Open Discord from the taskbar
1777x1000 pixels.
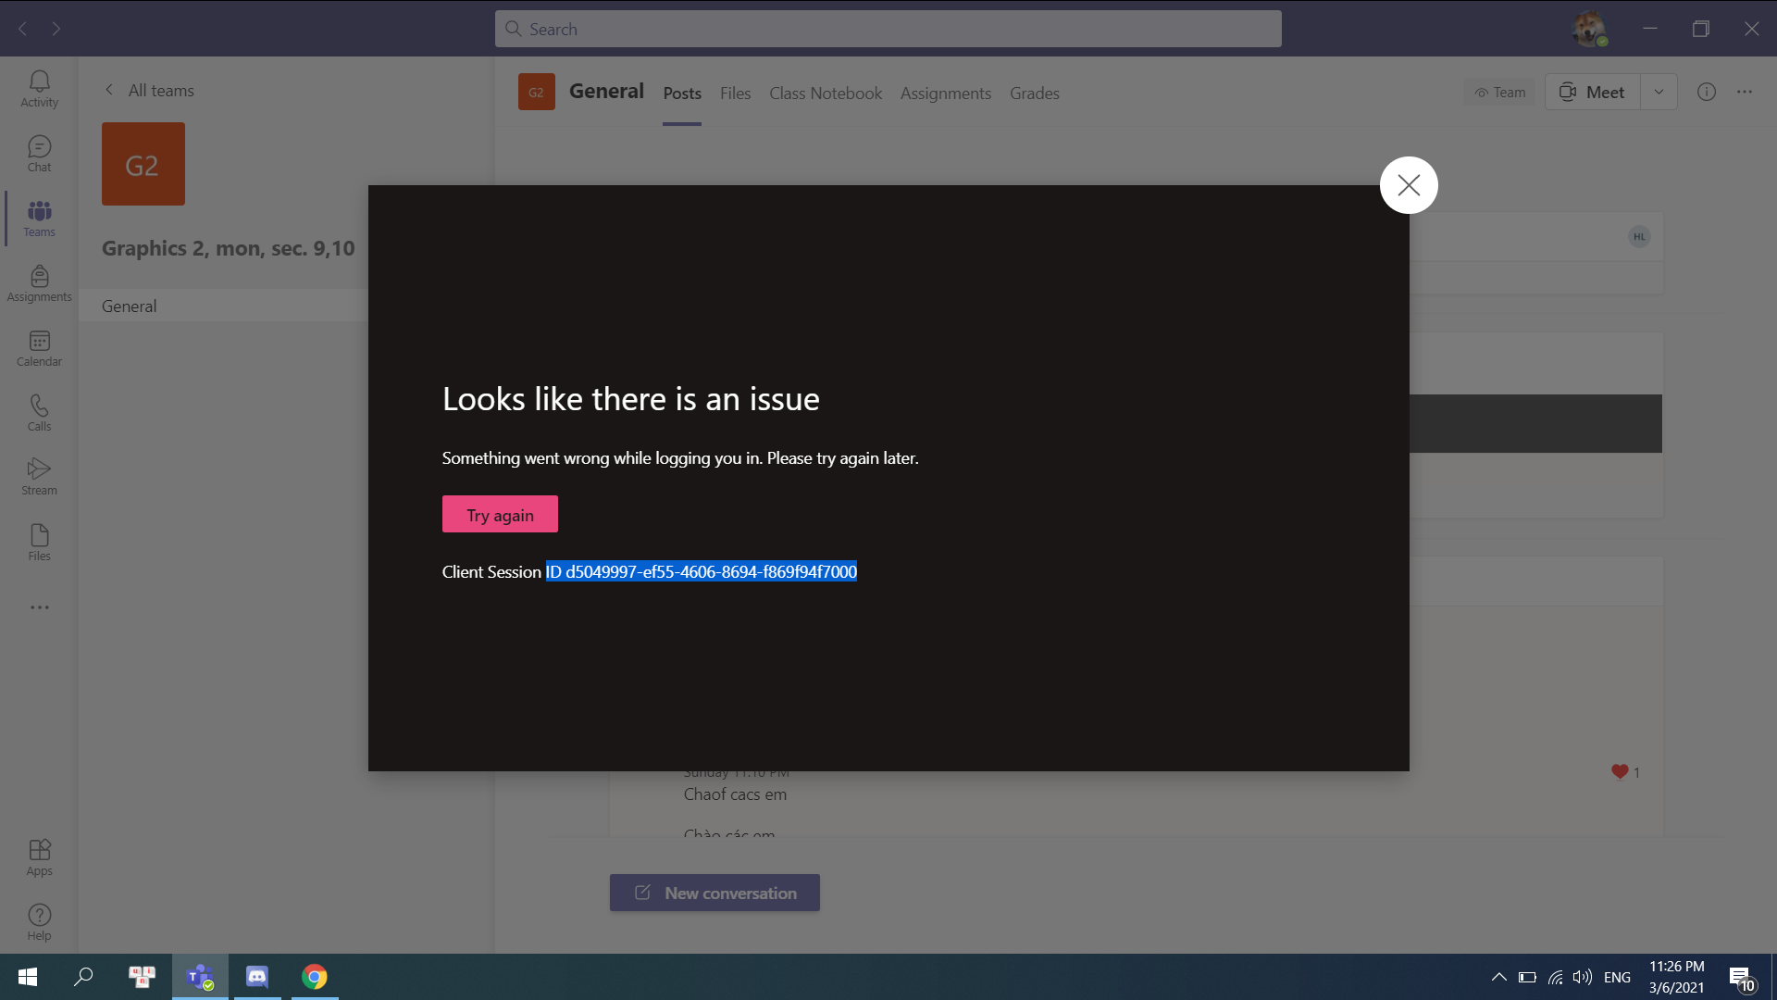(256, 977)
